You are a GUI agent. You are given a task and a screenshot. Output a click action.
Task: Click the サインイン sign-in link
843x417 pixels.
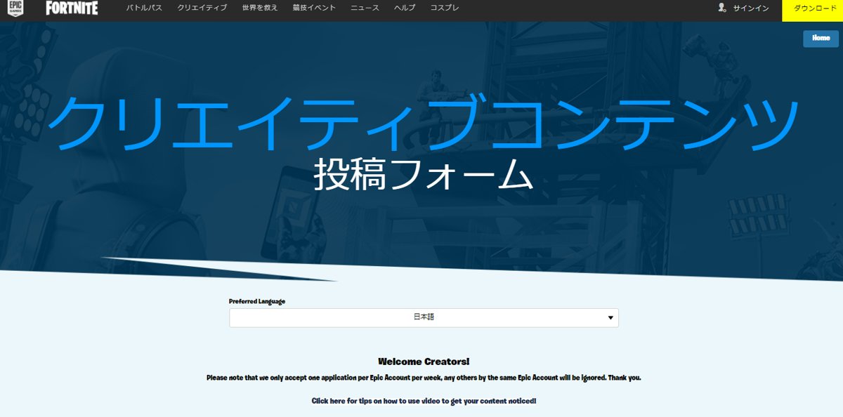(x=751, y=8)
